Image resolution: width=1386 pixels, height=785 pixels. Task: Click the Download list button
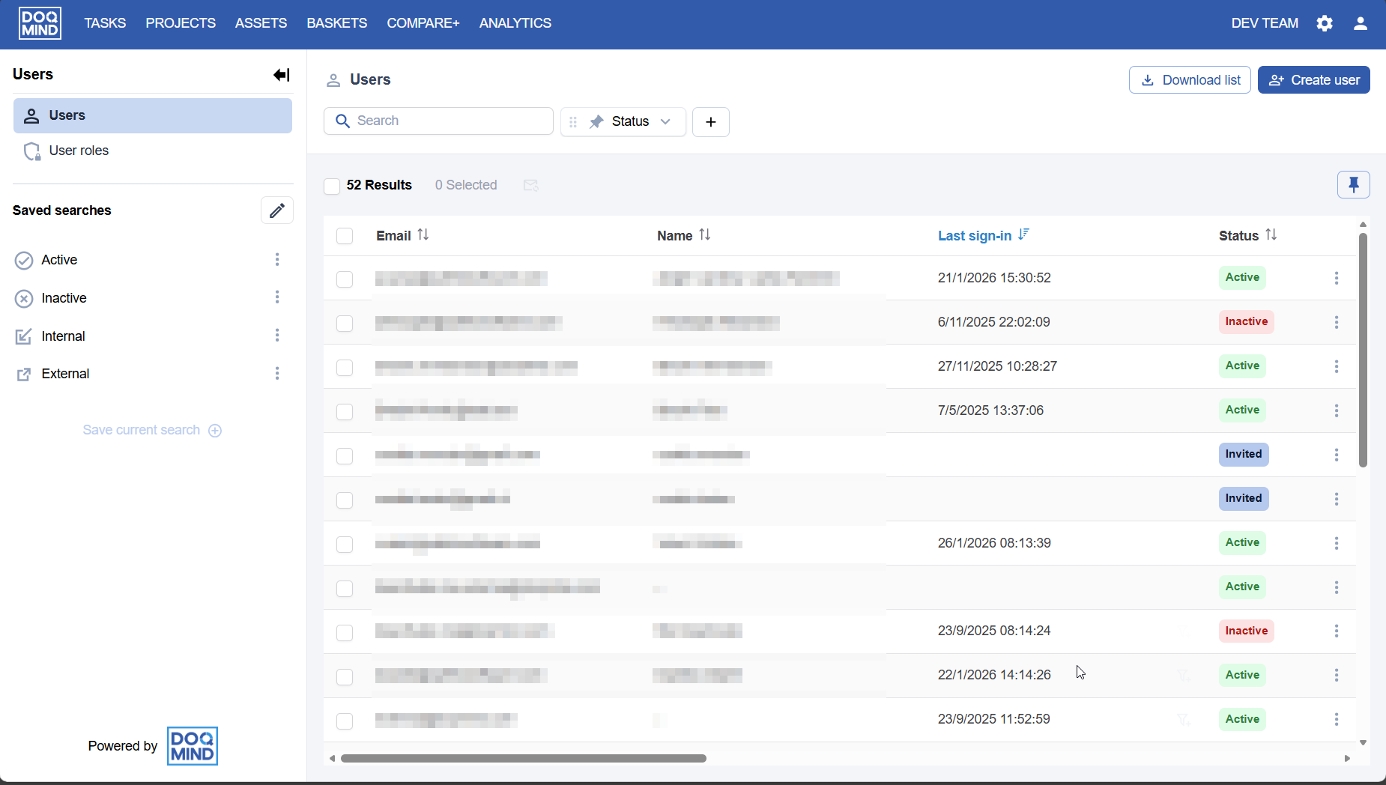point(1189,80)
